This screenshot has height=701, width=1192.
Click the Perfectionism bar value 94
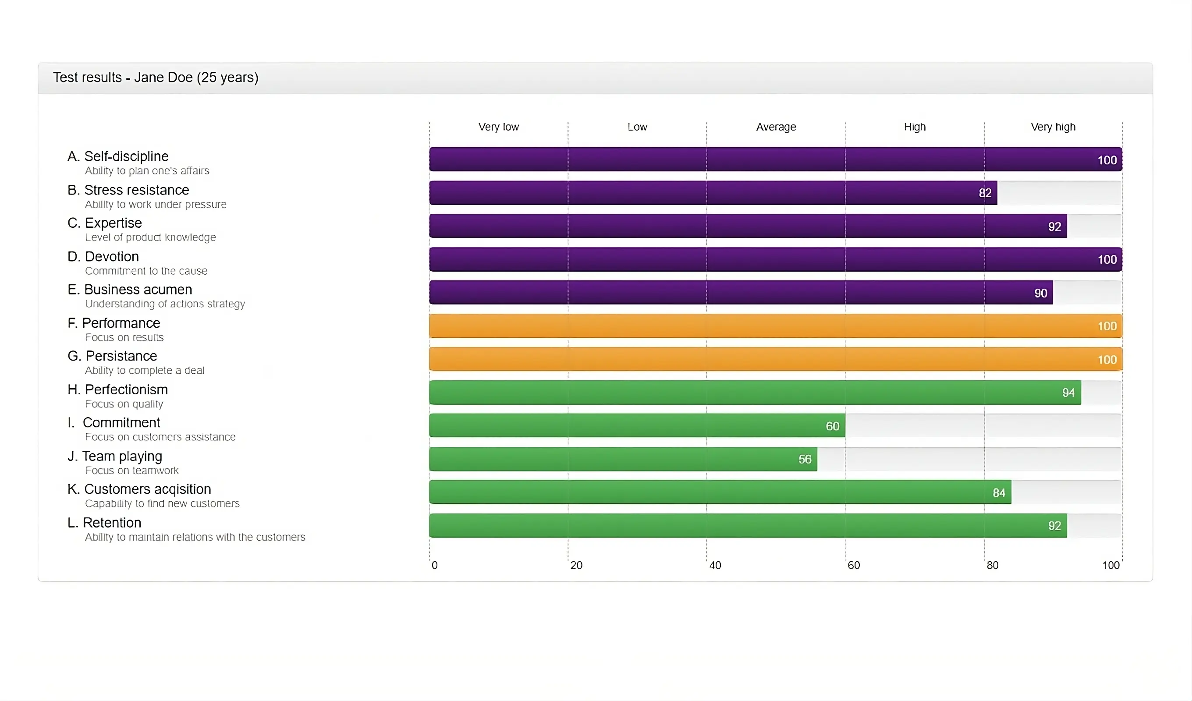1068,393
